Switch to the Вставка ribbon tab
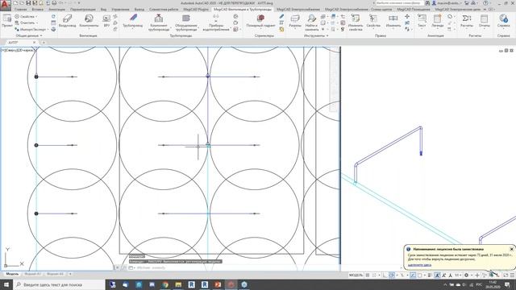Image resolution: width=516 pixels, height=290 pixels. point(38,10)
